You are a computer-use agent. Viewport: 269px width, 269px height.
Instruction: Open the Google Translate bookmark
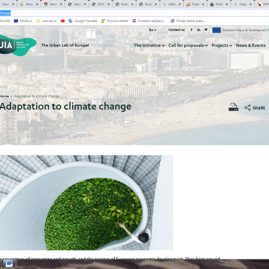point(83,21)
